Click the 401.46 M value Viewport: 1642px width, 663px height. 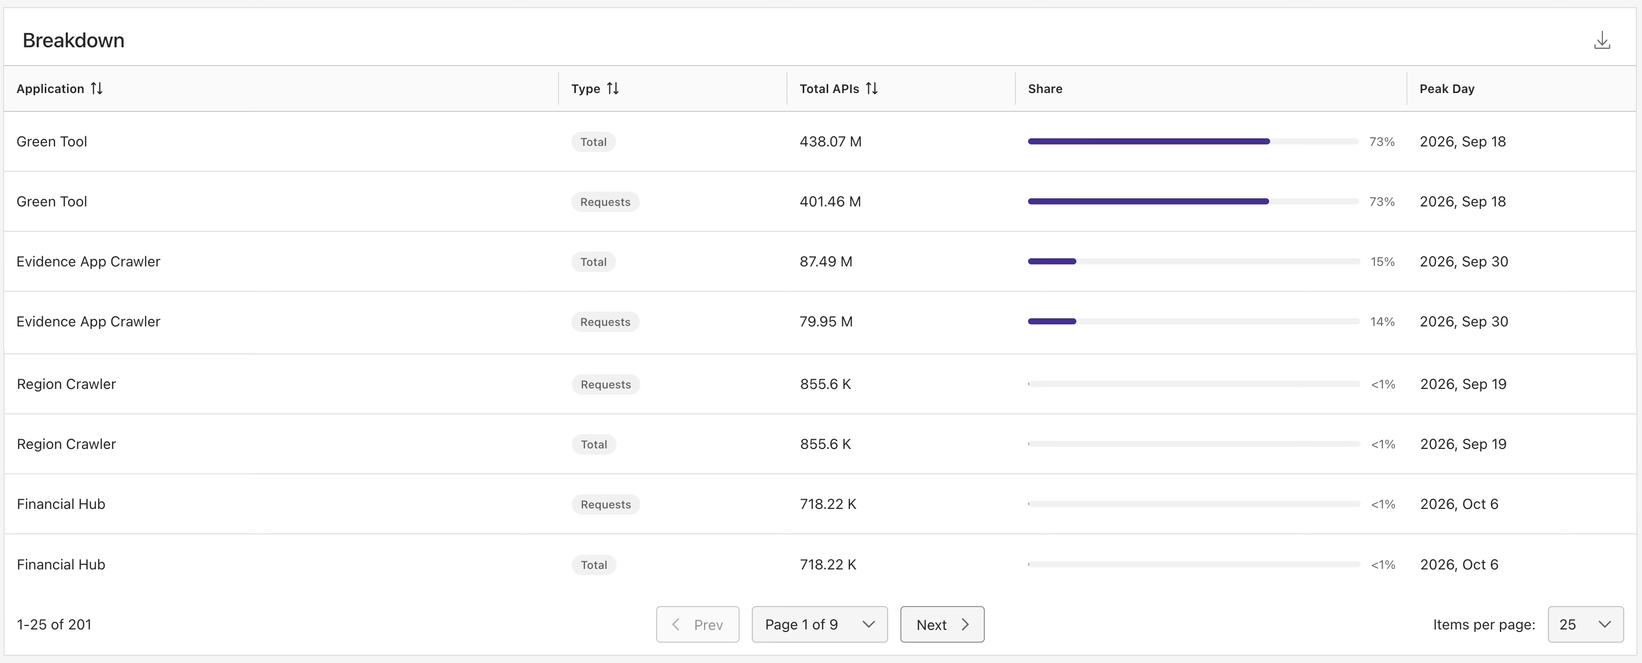[830, 201]
